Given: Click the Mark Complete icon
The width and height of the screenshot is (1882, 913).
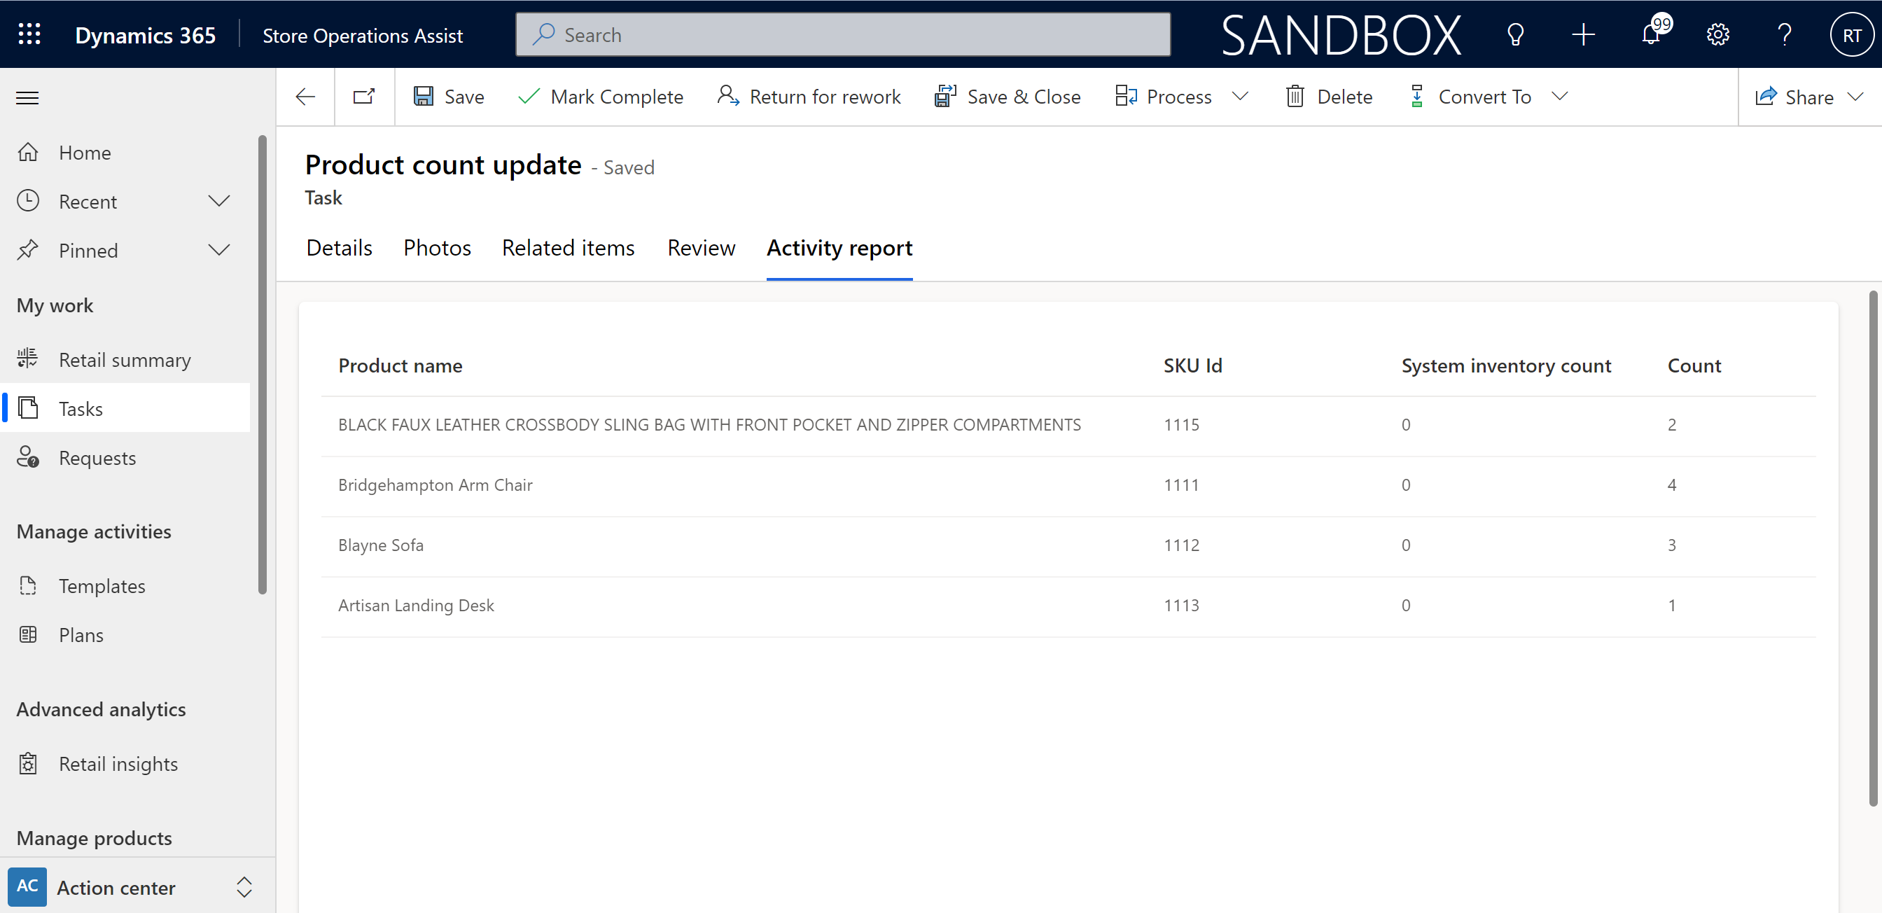Looking at the screenshot, I should click(529, 96).
